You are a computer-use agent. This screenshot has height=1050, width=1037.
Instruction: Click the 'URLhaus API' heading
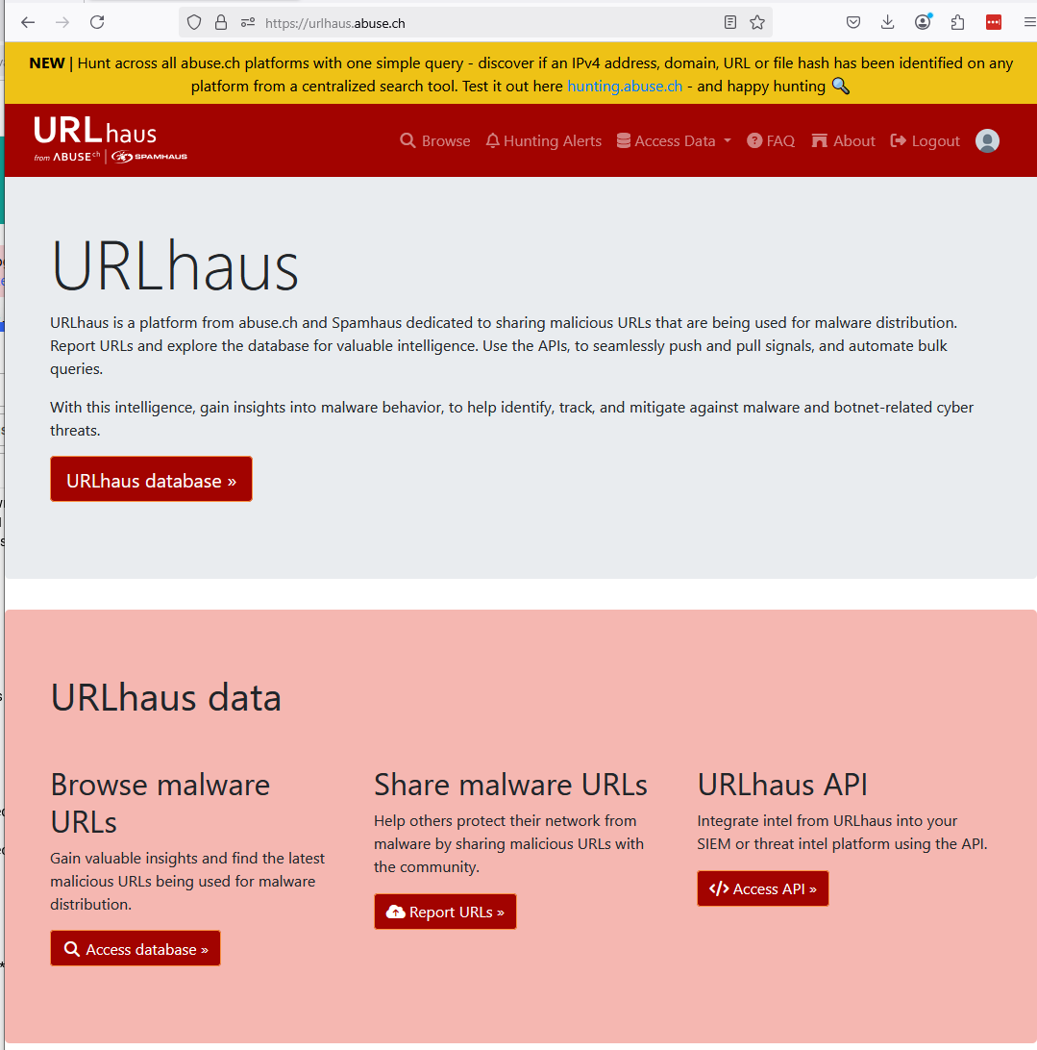782,785
